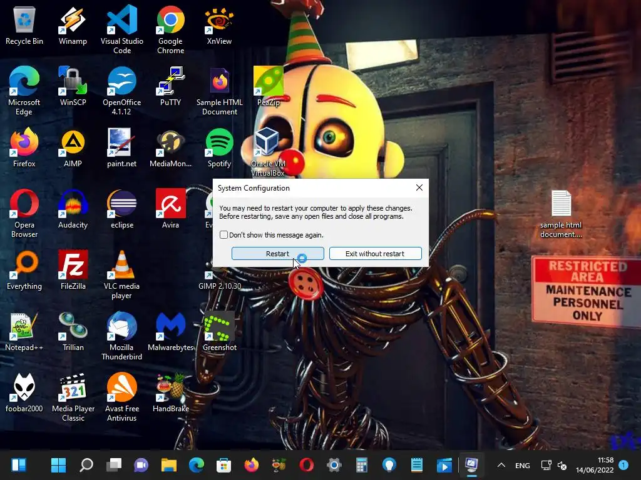Select the WinSCP desktop icon
641x480 pixels.
pos(73,86)
